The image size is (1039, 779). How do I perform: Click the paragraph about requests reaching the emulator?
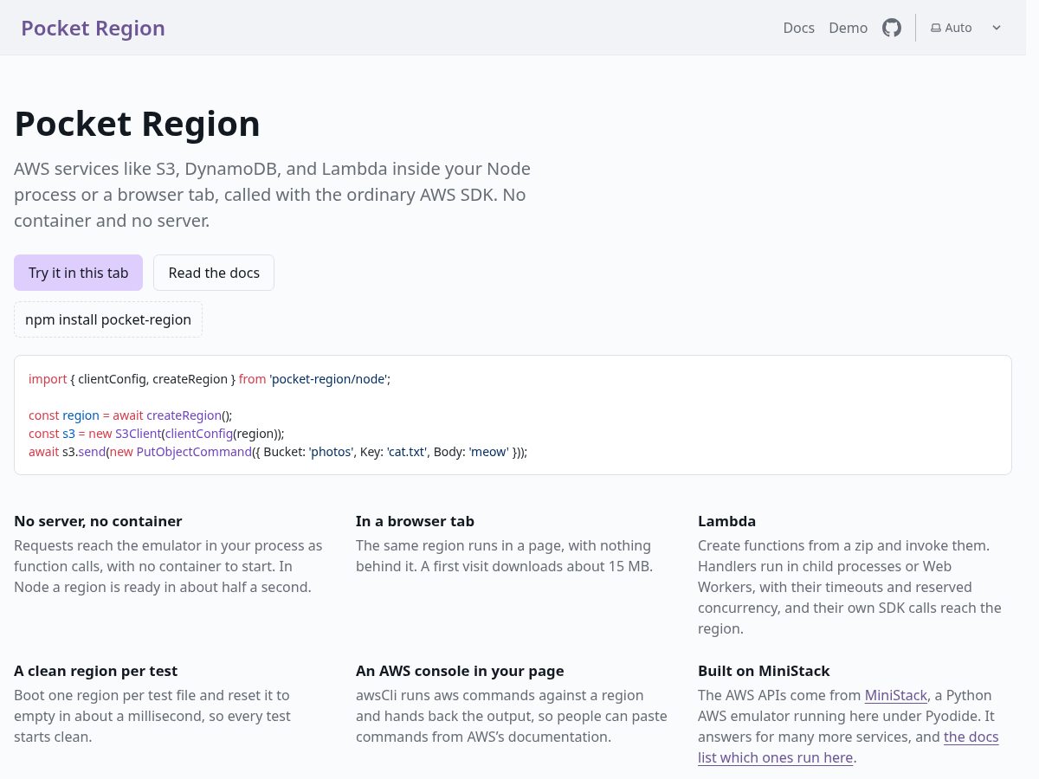pyautogui.click(x=168, y=566)
